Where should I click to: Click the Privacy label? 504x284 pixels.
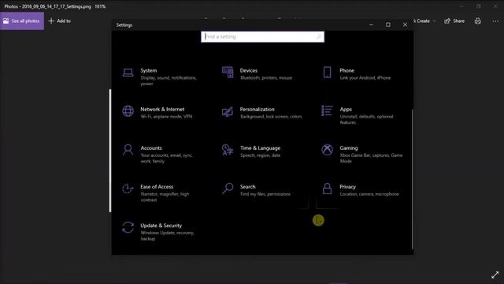tap(347, 186)
